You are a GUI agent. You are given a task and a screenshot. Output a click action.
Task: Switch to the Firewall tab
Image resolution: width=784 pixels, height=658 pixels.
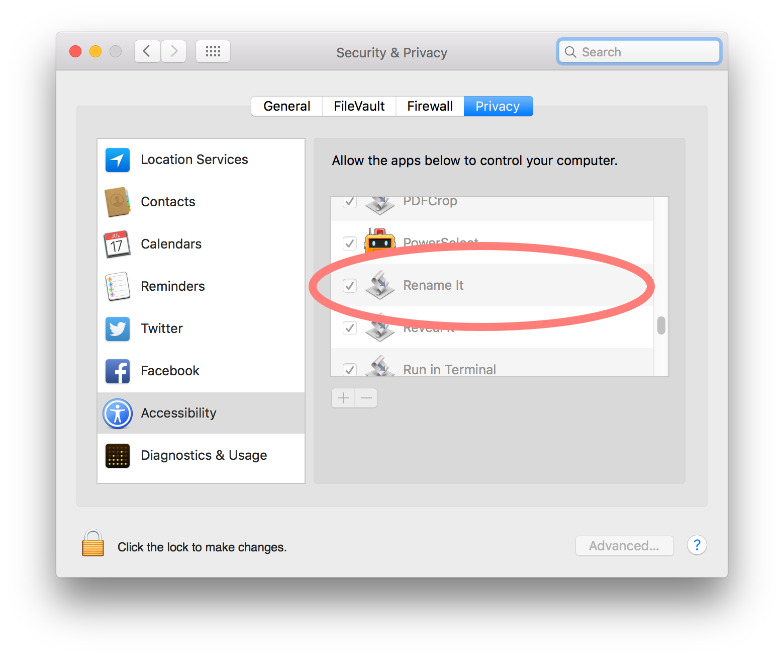[430, 106]
